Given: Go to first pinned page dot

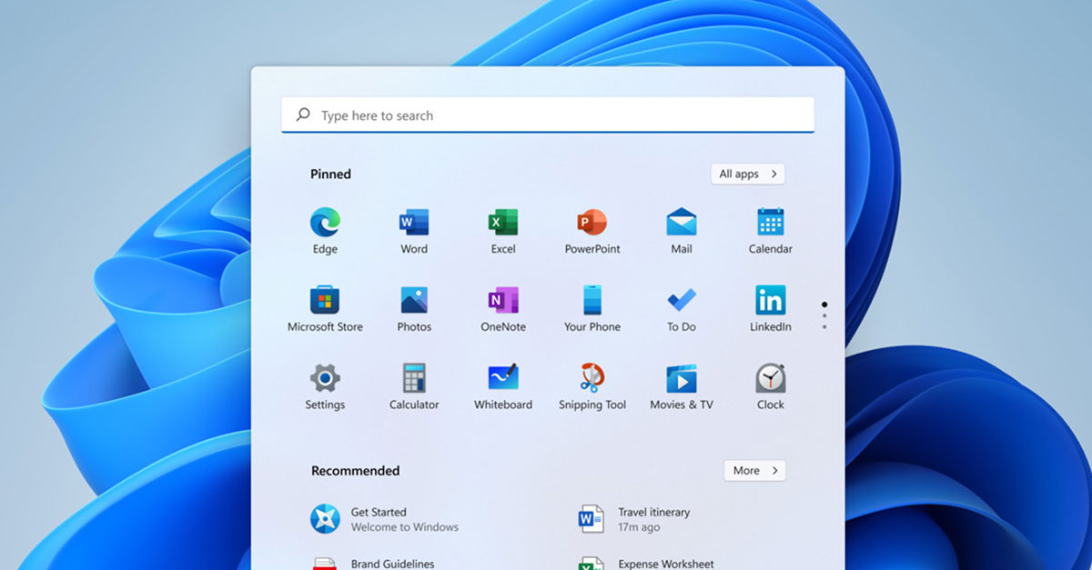Looking at the screenshot, I should 824,305.
